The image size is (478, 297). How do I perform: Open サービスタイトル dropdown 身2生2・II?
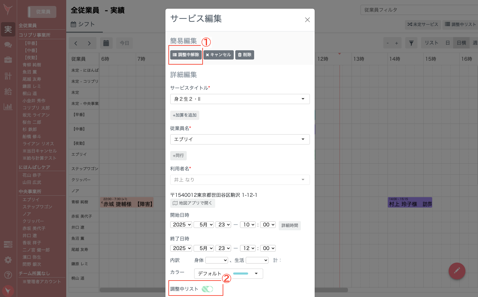[240, 99]
